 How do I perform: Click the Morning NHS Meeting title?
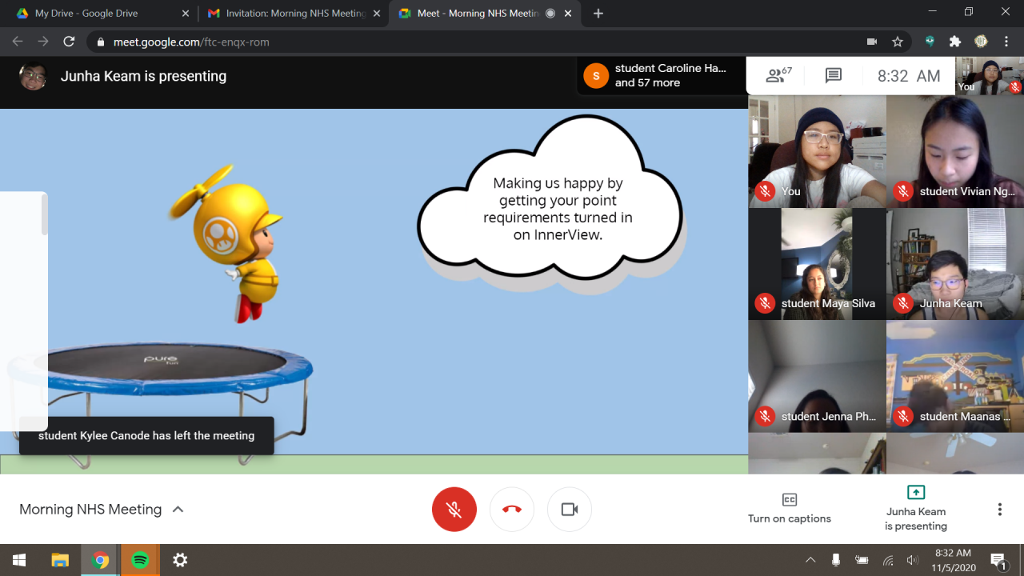pyautogui.click(x=90, y=510)
